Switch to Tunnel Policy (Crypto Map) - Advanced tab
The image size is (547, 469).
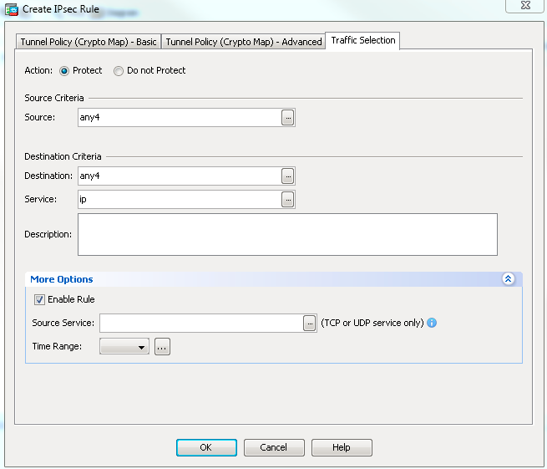[x=244, y=42]
